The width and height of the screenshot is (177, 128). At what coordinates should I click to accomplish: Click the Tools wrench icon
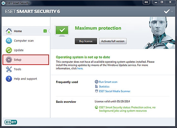pyautogui.click(x=9, y=69)
